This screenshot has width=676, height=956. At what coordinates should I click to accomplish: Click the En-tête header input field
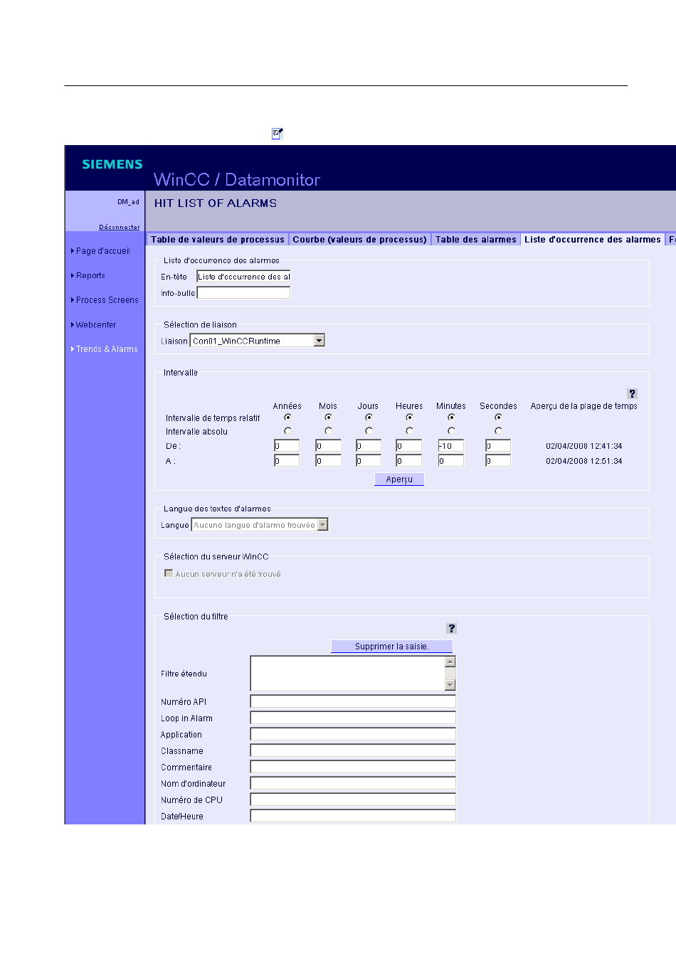point(243,277)
